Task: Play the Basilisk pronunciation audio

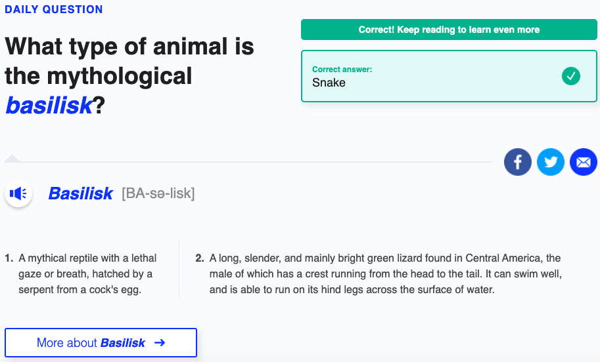Action: pyautogui.click(x=18, y=193)
